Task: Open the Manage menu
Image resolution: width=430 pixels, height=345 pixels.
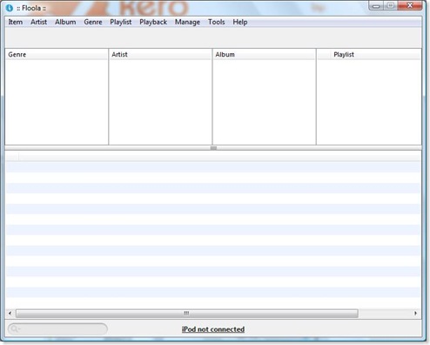Action: (187, 22)
